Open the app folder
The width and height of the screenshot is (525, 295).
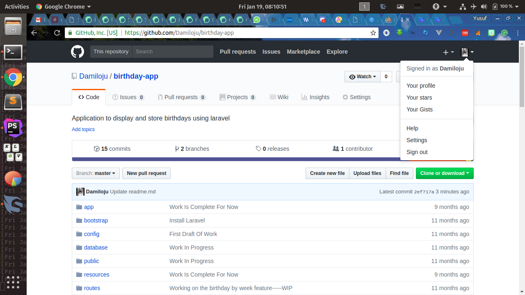89,207
